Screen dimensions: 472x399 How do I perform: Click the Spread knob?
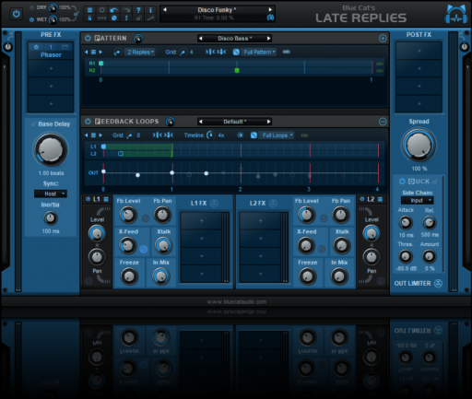point(419,145)
